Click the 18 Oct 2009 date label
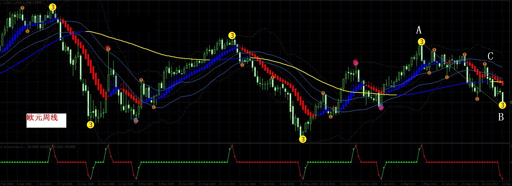Screen dimensions: 512x186 227,184
